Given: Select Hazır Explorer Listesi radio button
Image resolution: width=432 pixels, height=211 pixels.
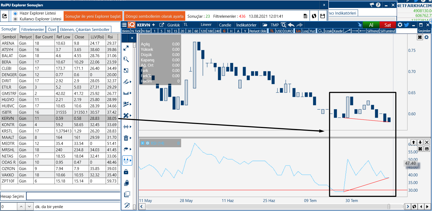Looking at the screenshot, I should pyautogui.click(x=15, y=13).
